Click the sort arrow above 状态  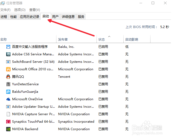click(x=109, y=36)
